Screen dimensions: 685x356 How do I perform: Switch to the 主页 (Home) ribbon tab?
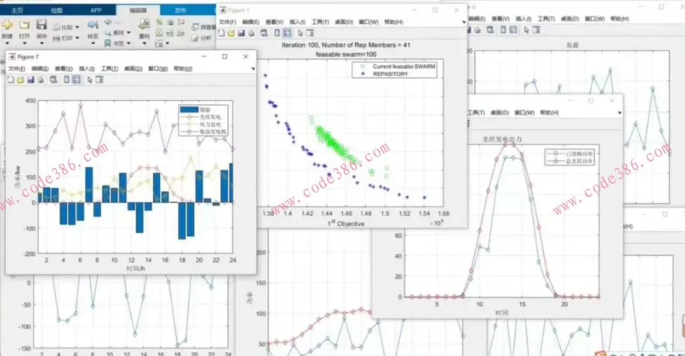17,10
